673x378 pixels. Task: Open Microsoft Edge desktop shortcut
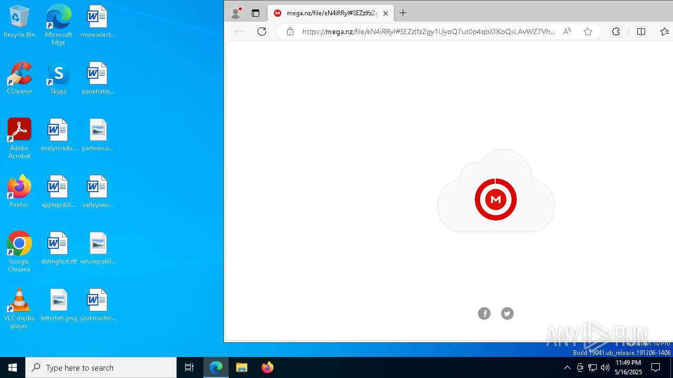58,25
